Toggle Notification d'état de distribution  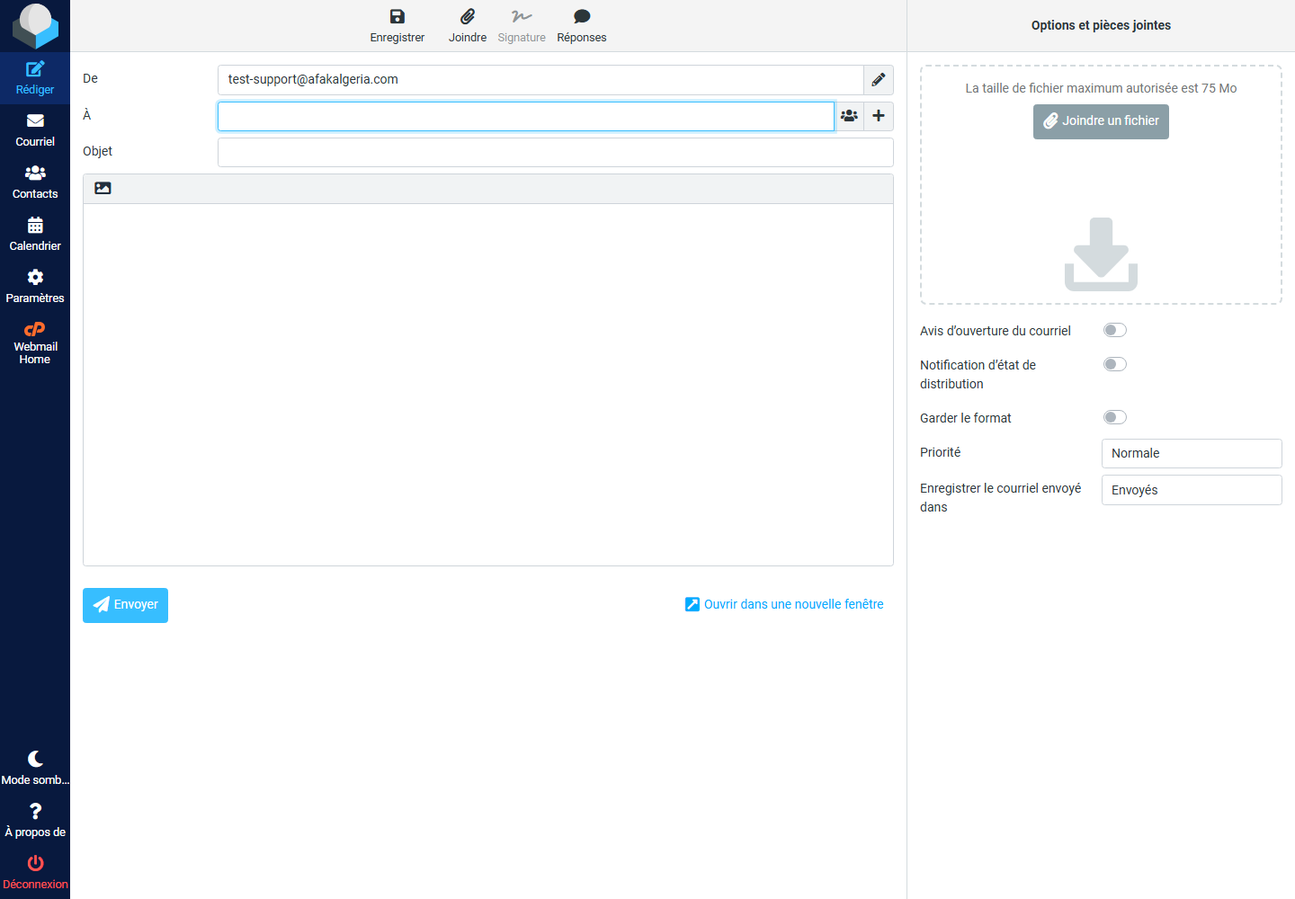pos(1115,365)
